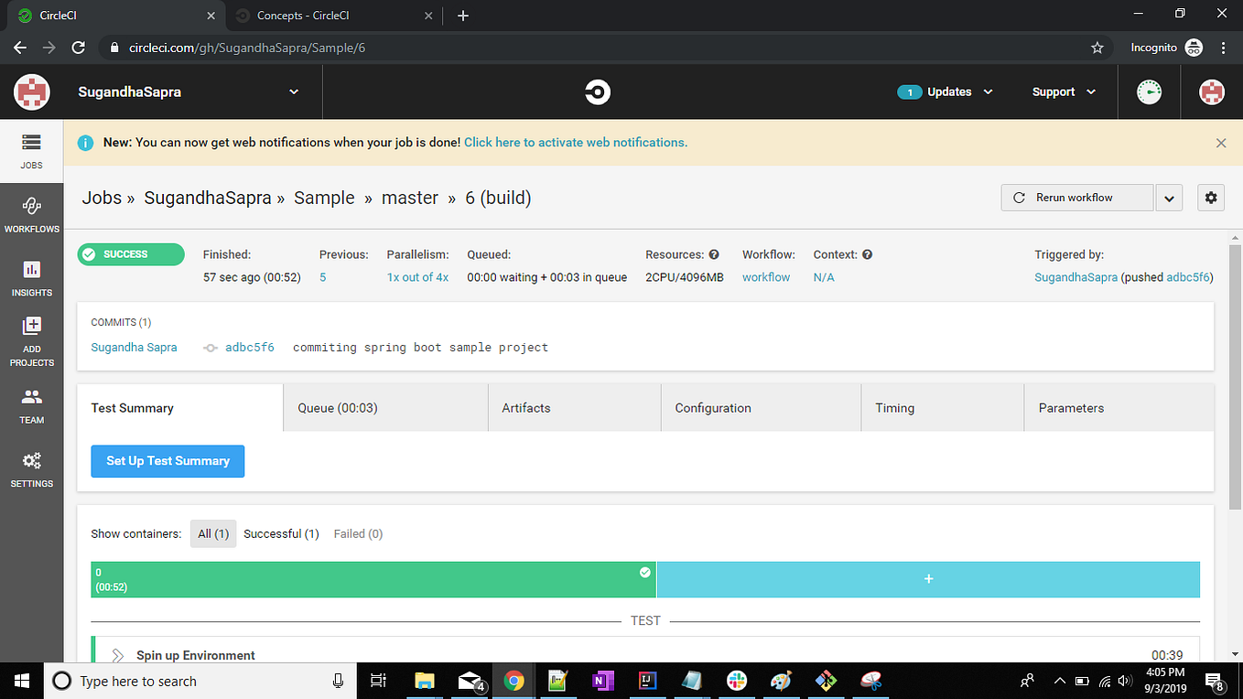This screenshot has height=699, width=1243.
Task: Open the Workflows sidebar section
Action: [31, 214]
